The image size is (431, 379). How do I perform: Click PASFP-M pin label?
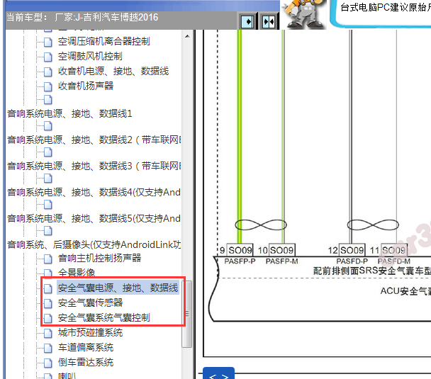[281, 261]
